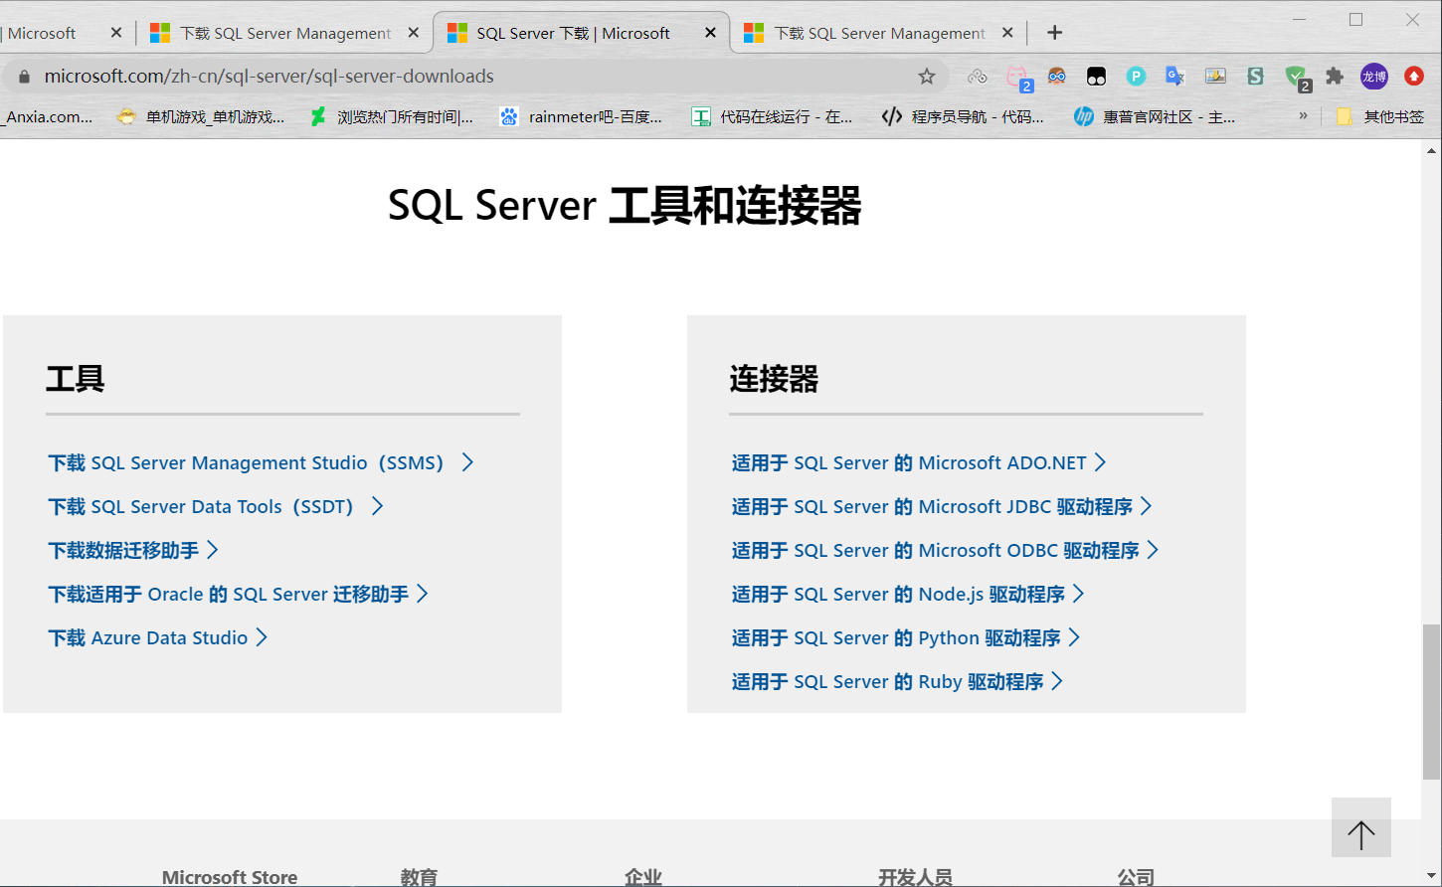
Task: Open the SQL Server Management Studio (SSMS) download link
Action: [249, 462]
